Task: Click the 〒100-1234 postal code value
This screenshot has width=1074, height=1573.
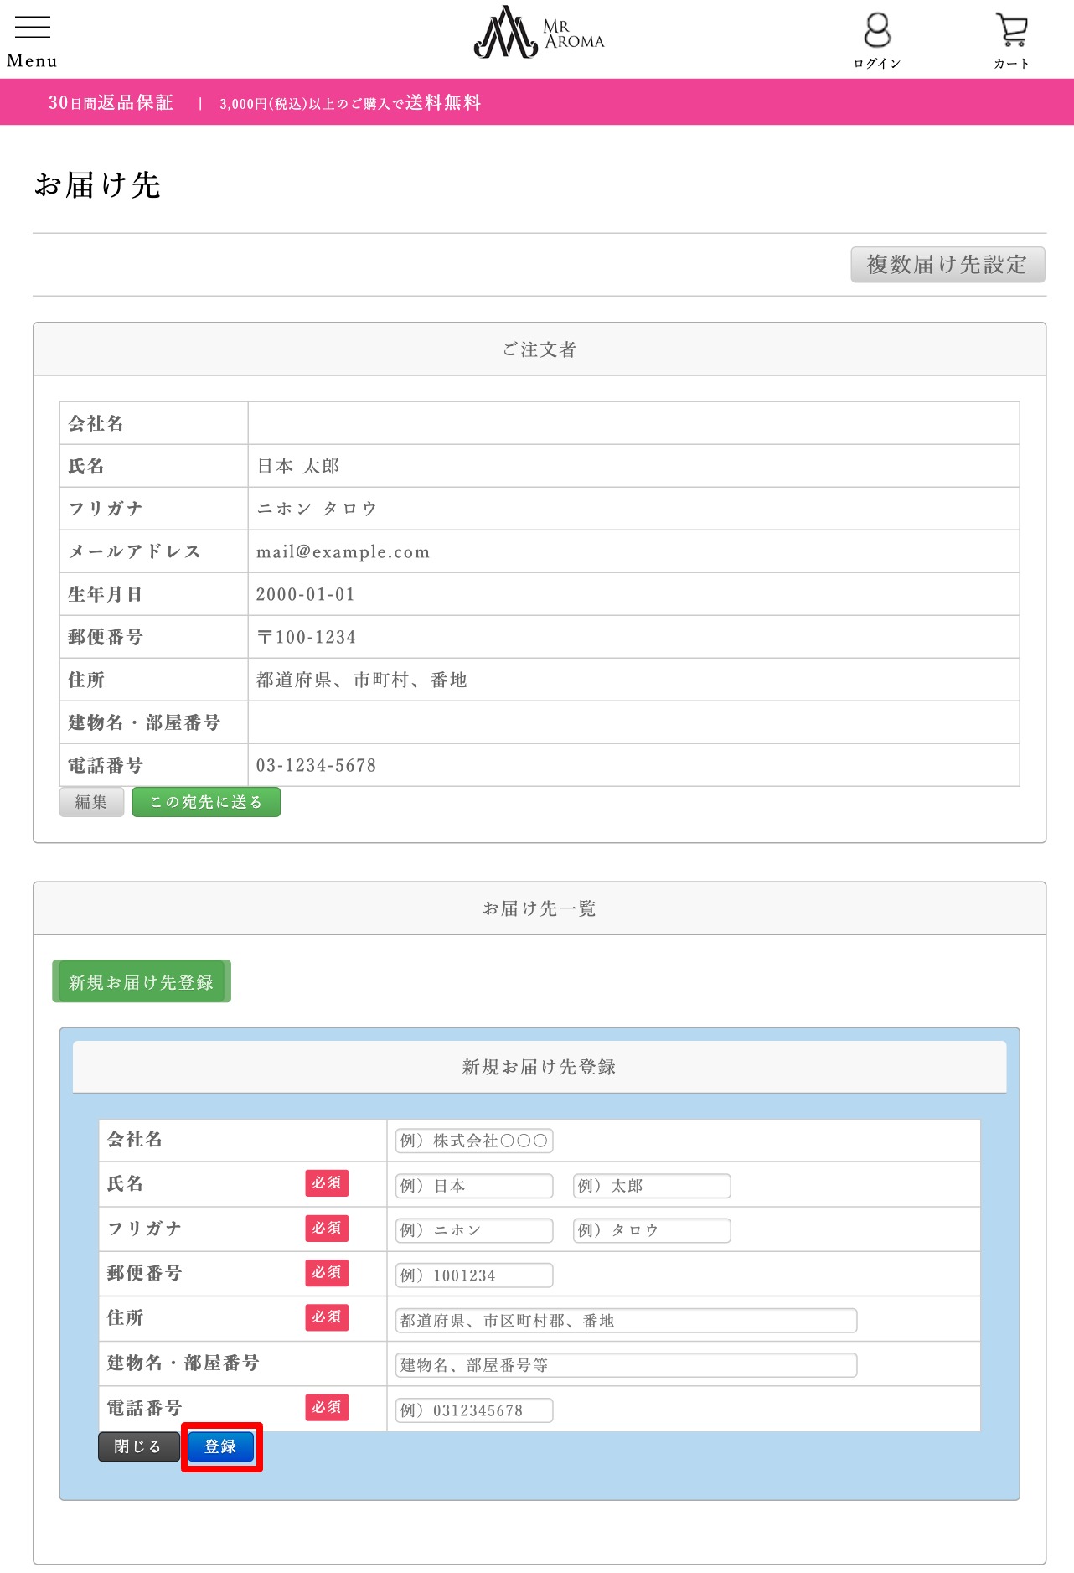Action: 307,637
